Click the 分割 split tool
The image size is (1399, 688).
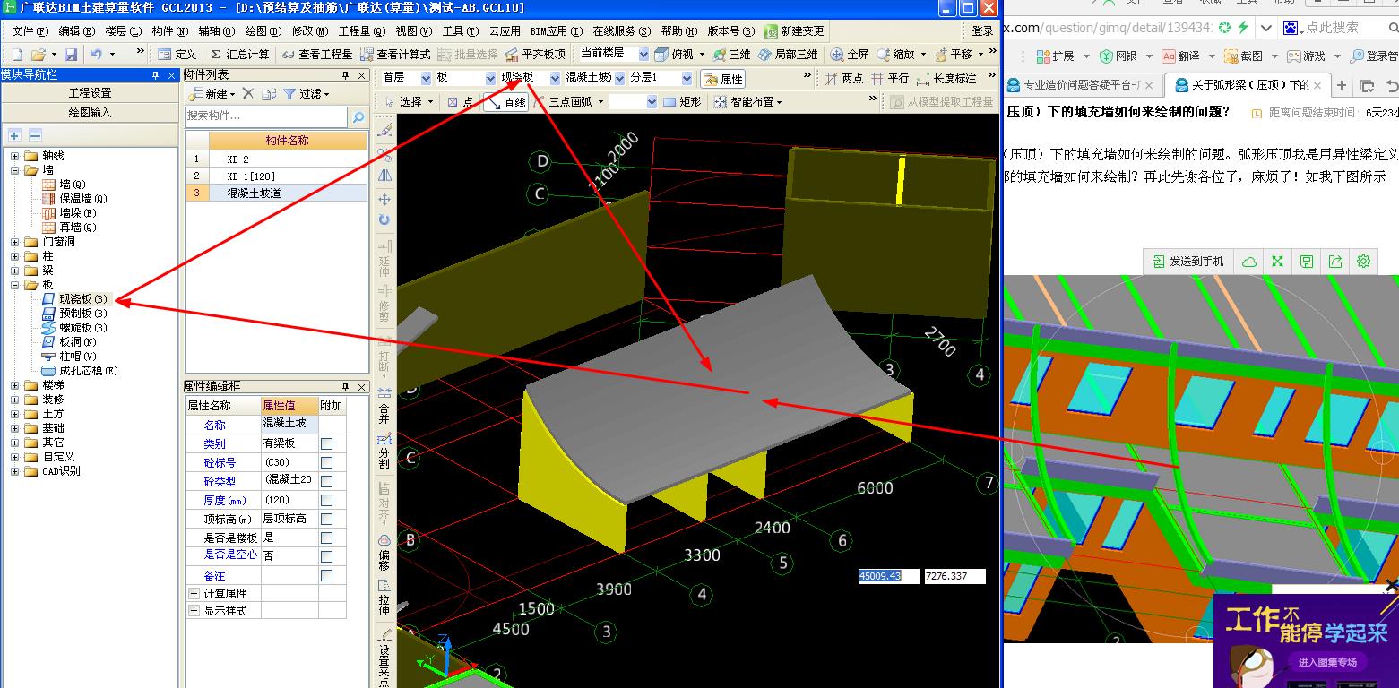tap(384, 452)
